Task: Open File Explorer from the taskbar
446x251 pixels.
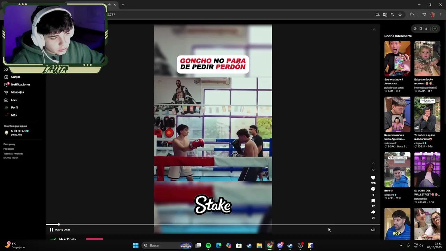Action: point(259,245)
